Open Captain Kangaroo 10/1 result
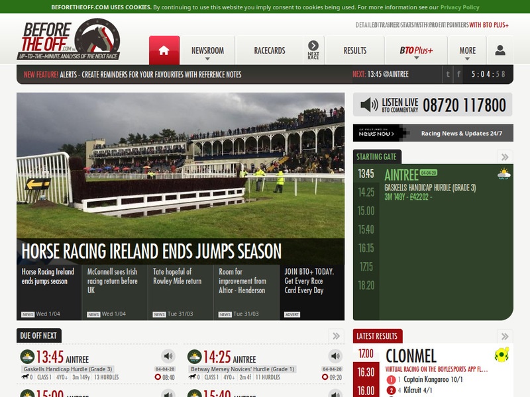Screen dimensions: 530x397 (433, 379)
